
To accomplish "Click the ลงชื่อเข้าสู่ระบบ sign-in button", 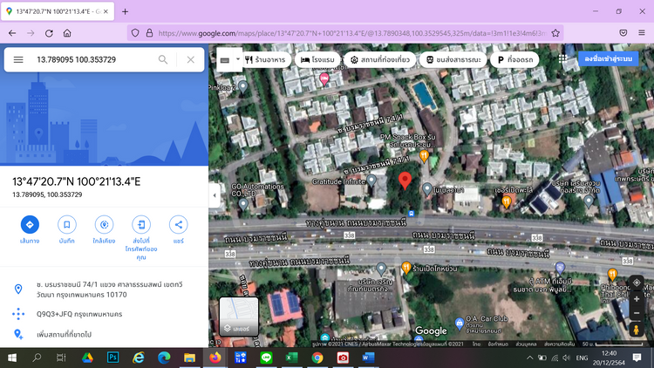I will [x=608, y=58].
